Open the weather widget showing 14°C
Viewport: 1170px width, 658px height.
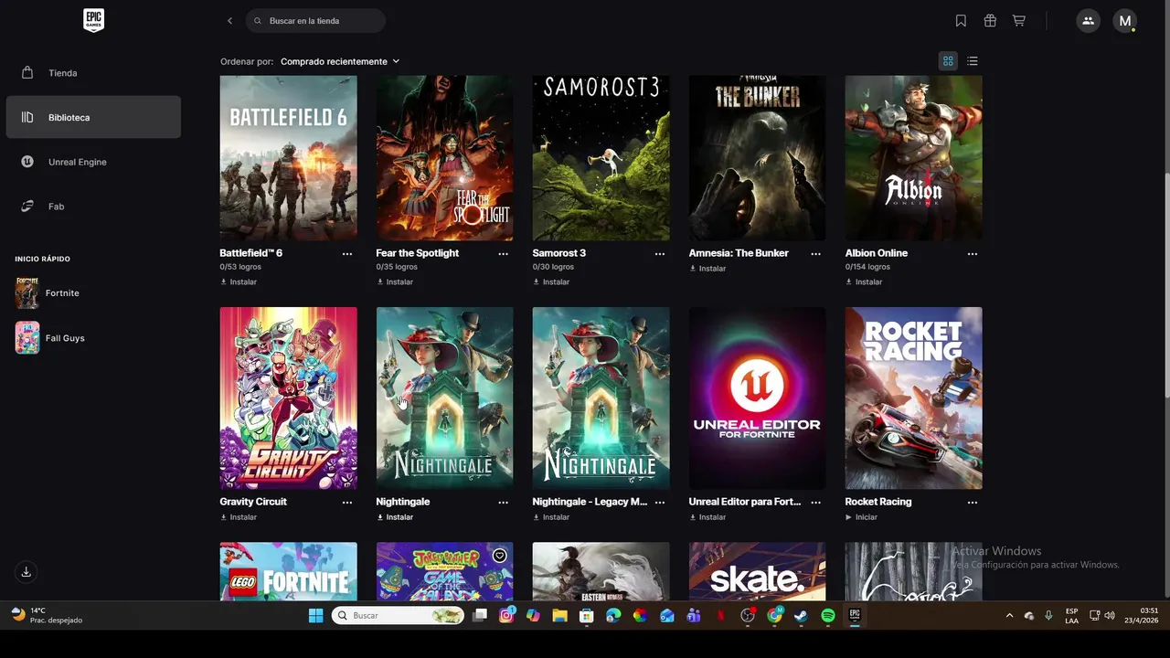(x=47, y=615)
